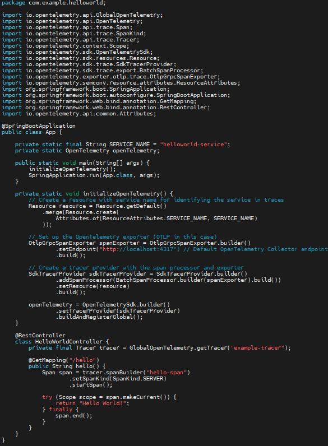Click the ResourceAttributes import line
Viewport: 328px width, 446px height.
tap(121, 83)
